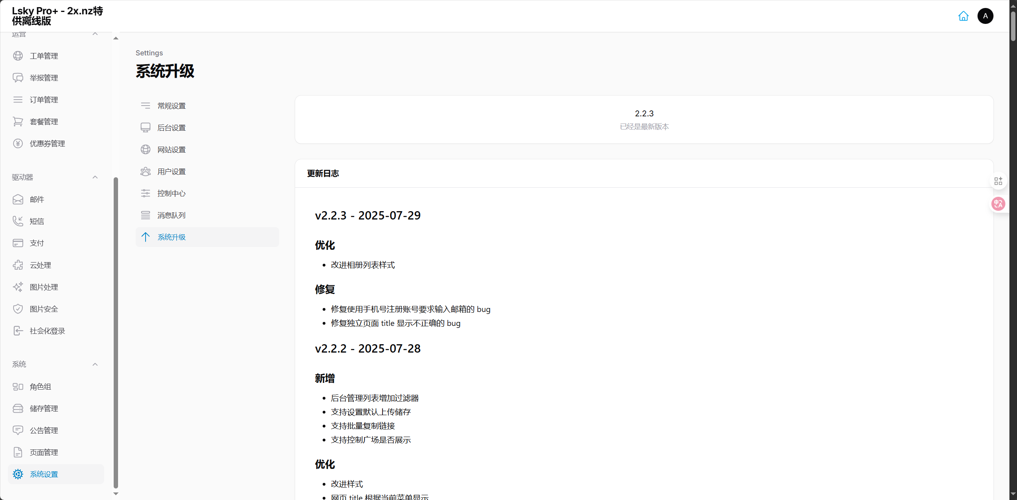
Task: Open 消息队列 settings tab
Action: click(x=171, y=215)
